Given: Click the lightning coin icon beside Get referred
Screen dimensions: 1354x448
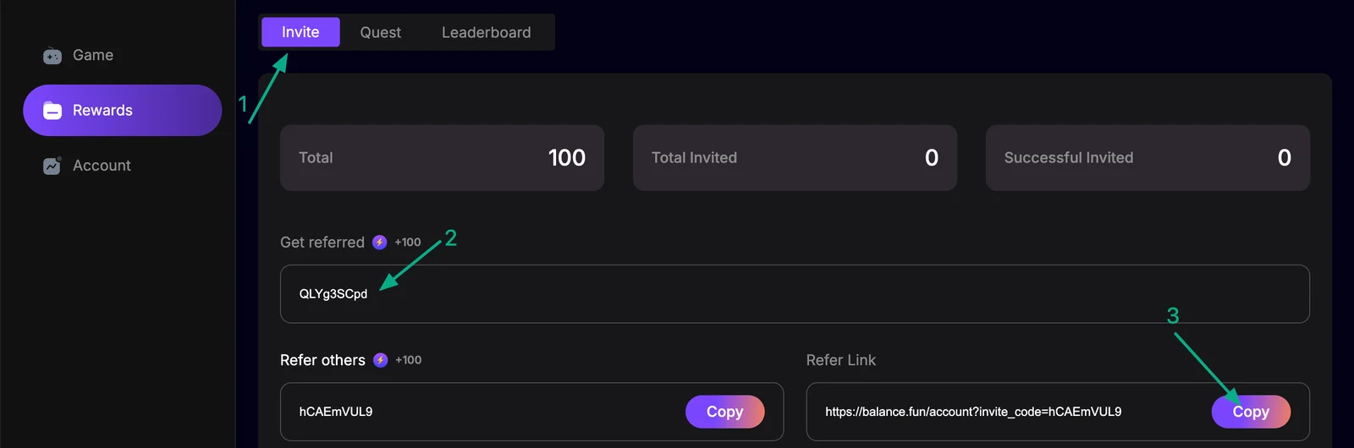Looking at the screenshot, I should tap(380, 243).
